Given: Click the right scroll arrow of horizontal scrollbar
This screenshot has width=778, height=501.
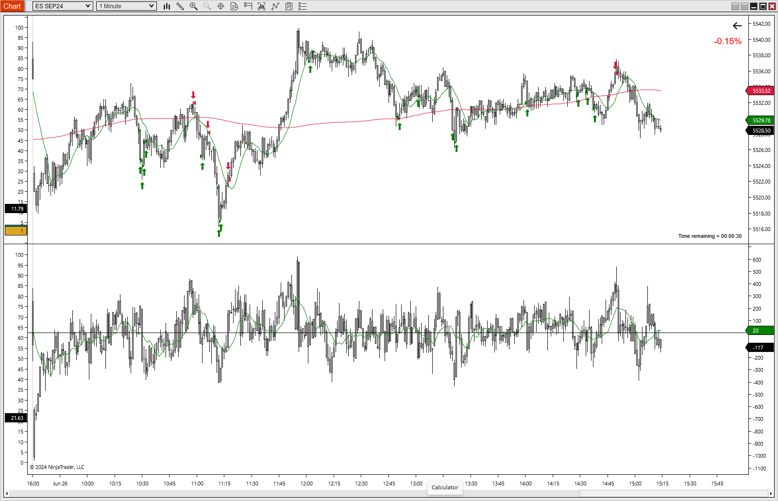Looking at the screenshot, I should pyautogui.click(x=771, y=494).
